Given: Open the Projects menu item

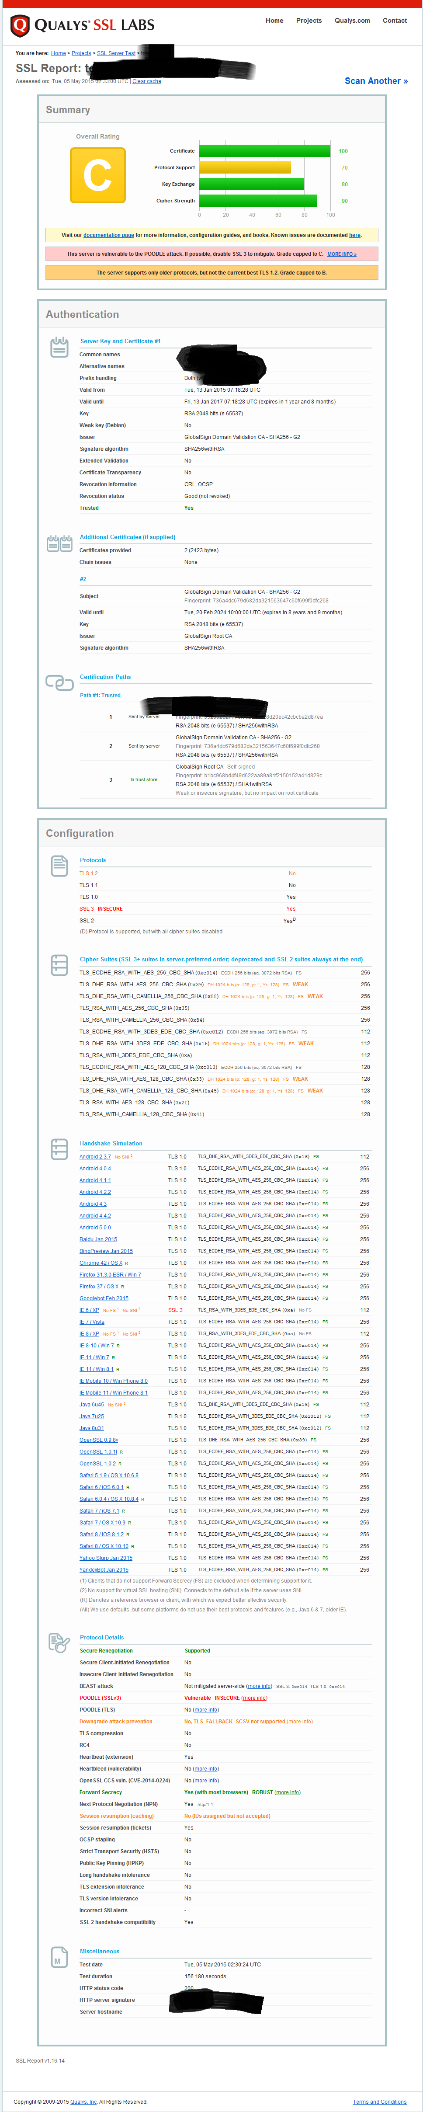Looking at the screenshot, I should [x=309, y=21].
